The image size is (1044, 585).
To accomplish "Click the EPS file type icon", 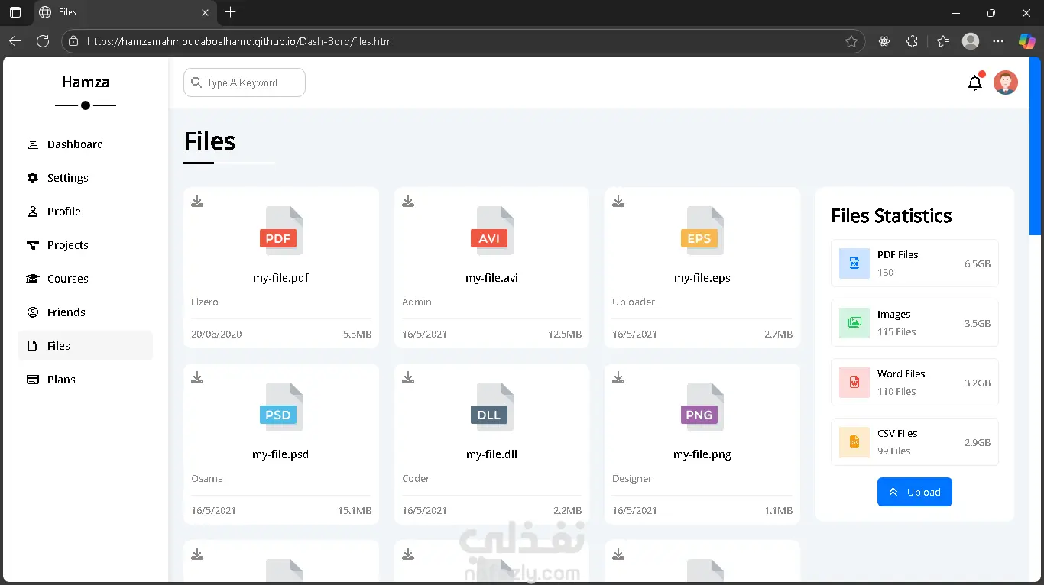I will click(702, 231).
